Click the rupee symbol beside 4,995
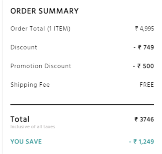 (x=136, y=28)
